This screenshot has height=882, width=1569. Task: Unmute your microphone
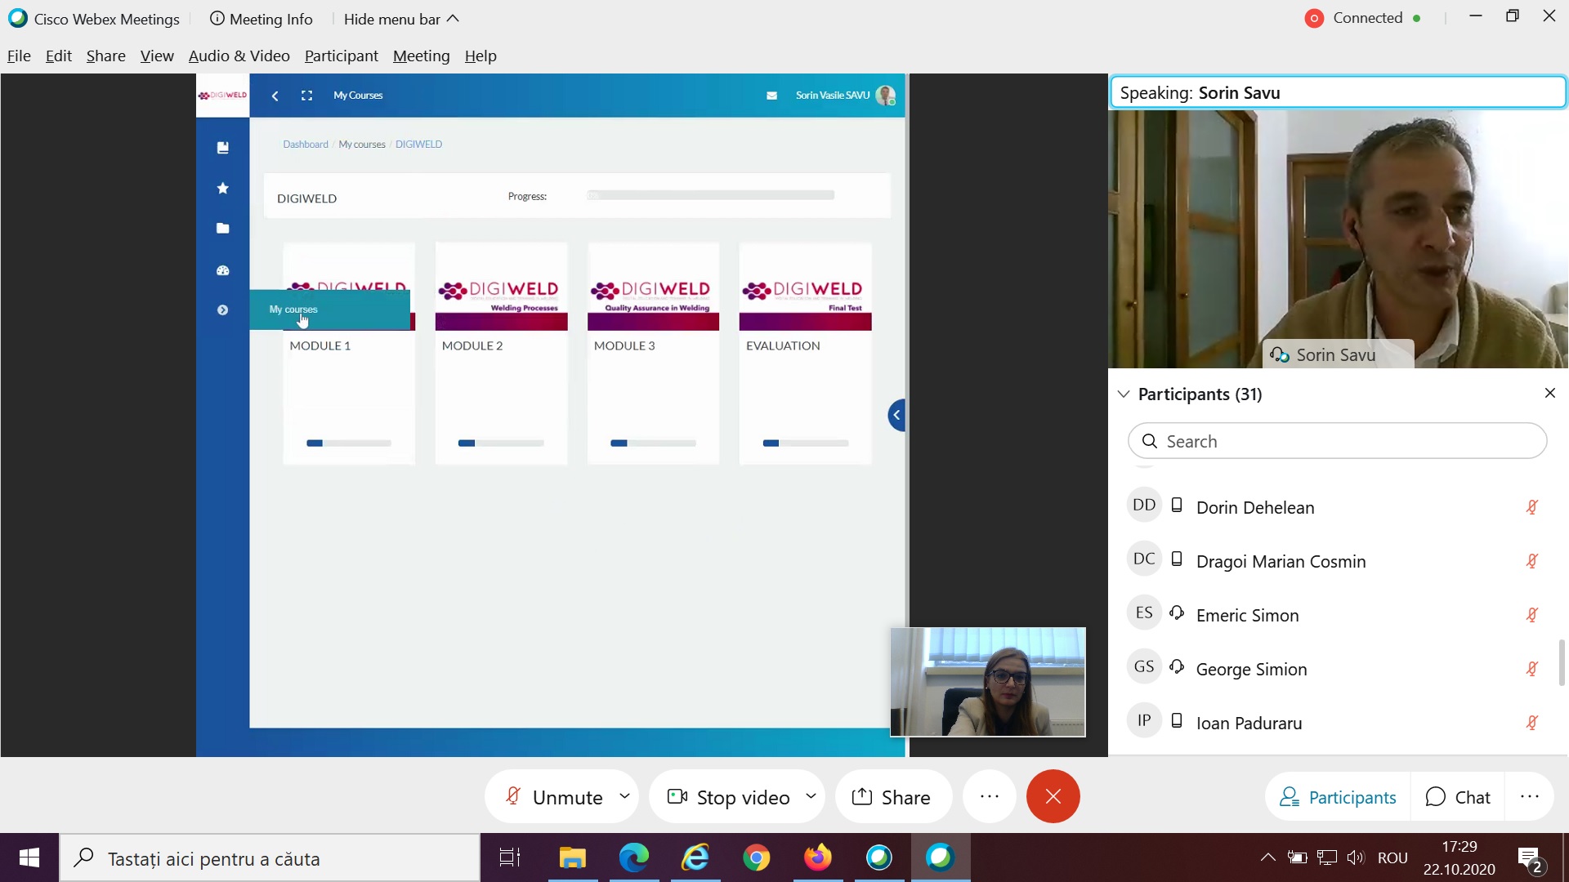[554, 797]
